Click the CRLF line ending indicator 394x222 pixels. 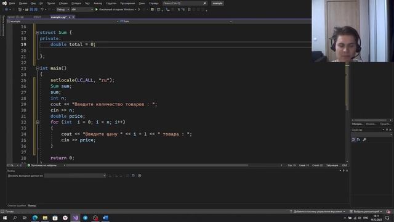[x=345, y=165]
